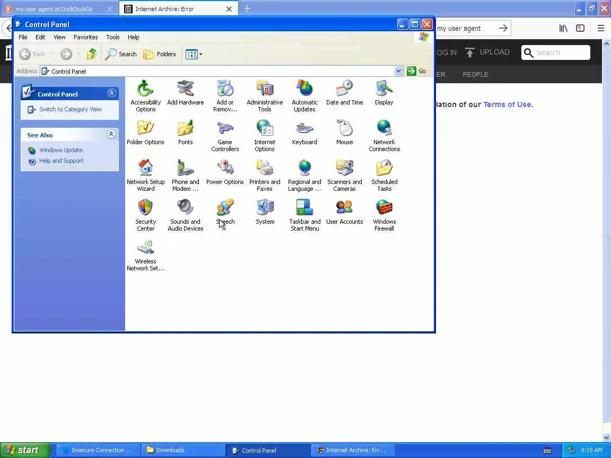Image resolution: width=611 pixels, height=458 pixels.
Task: Open Sounds and Audio Devices icon
Action: (186, 215)
